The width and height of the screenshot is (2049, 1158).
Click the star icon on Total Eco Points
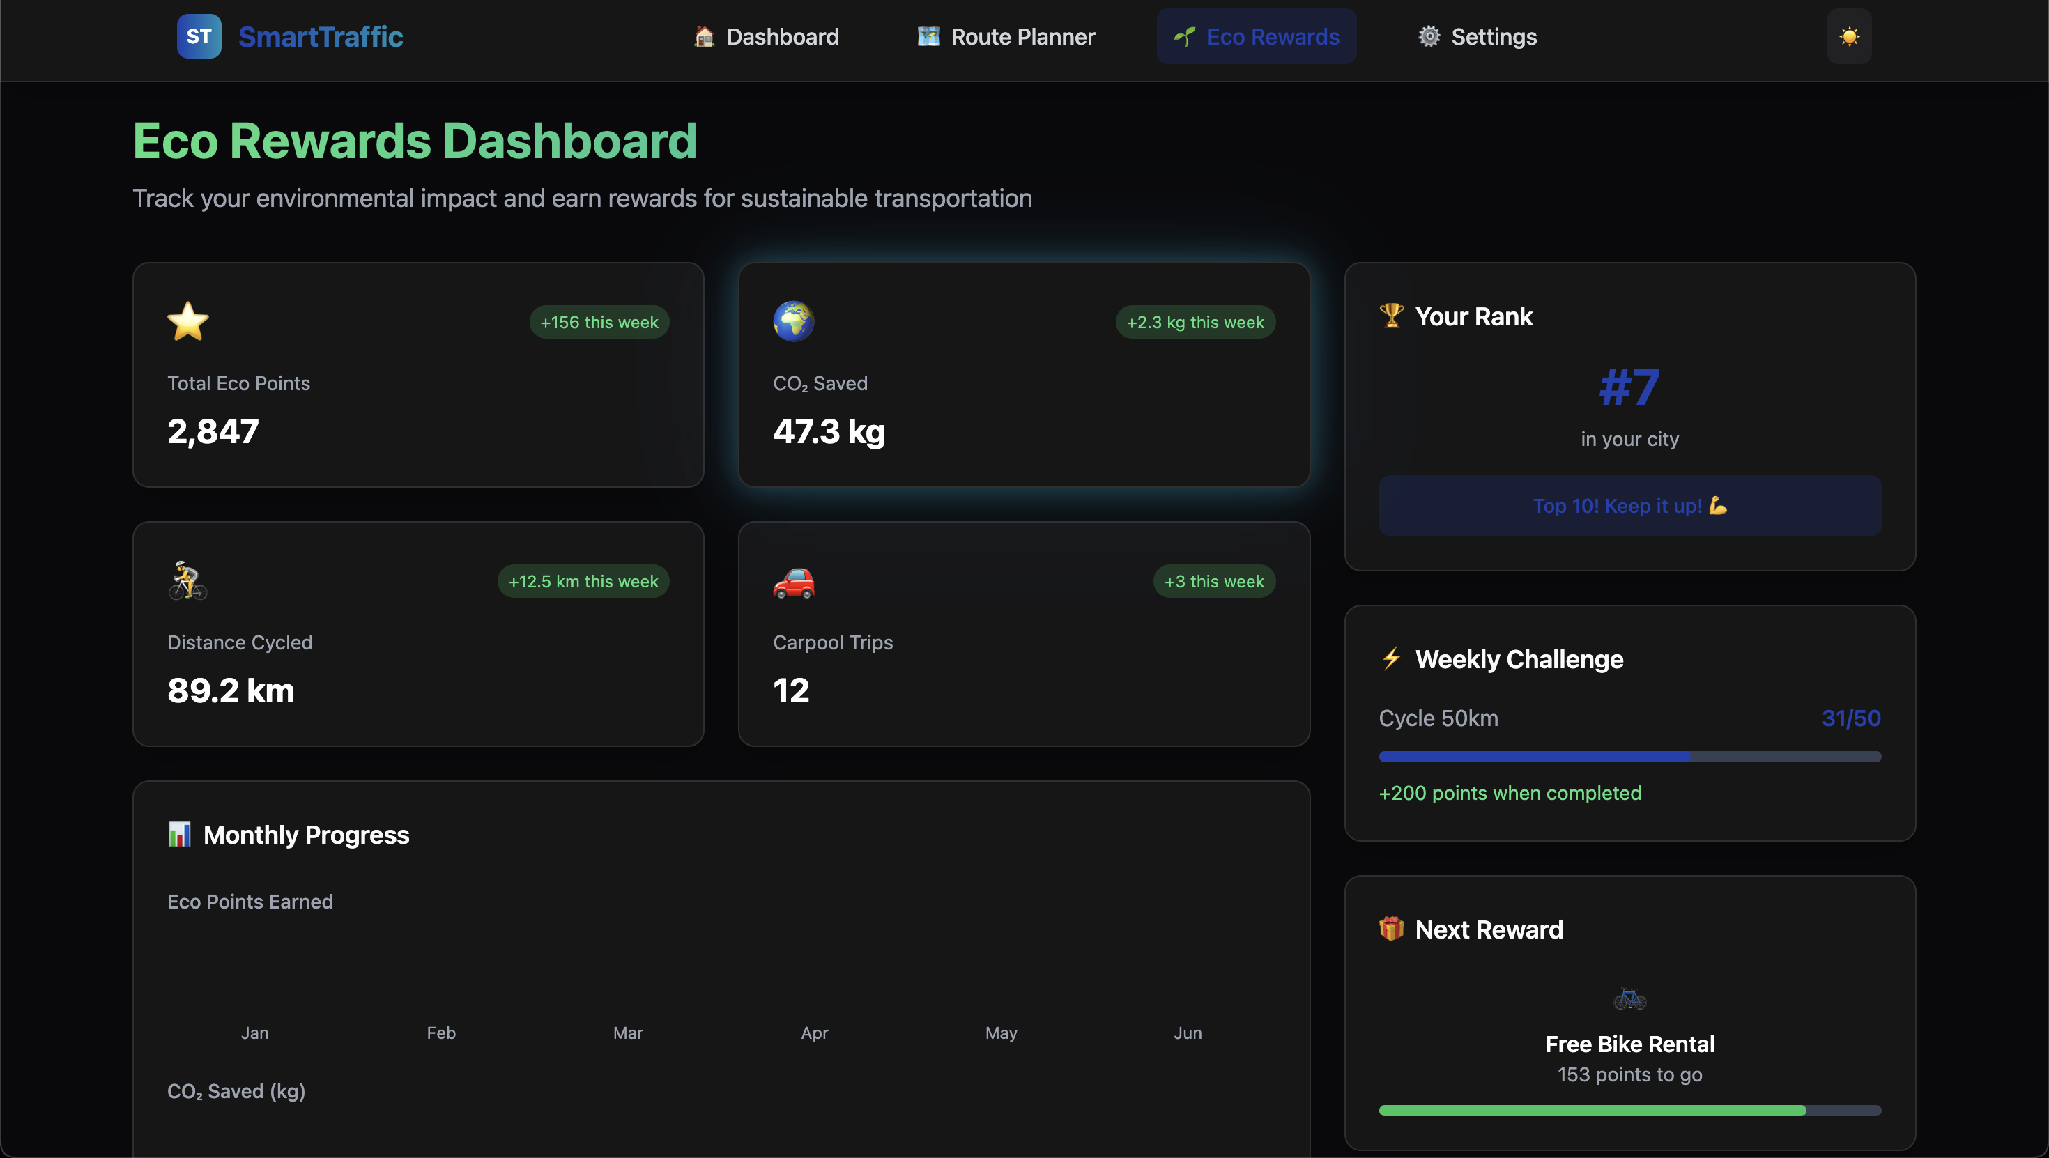tap(187, 321)
